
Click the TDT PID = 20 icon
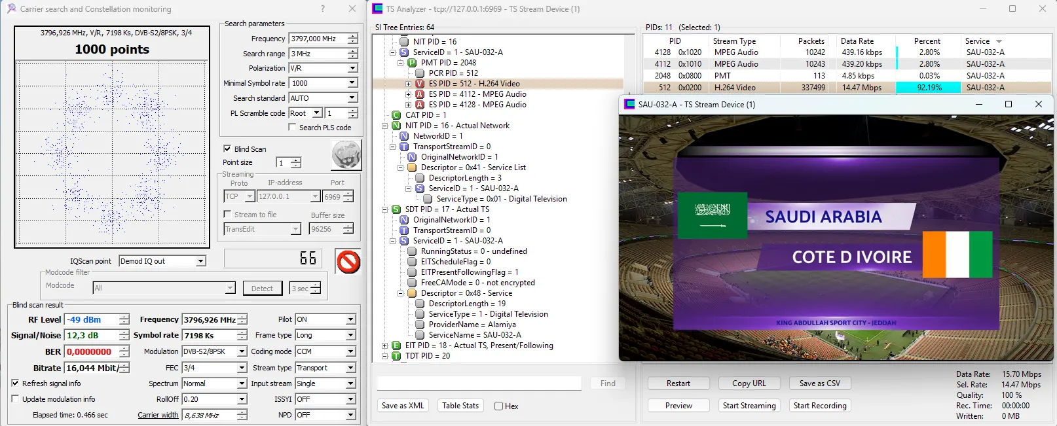coord(396,356)
